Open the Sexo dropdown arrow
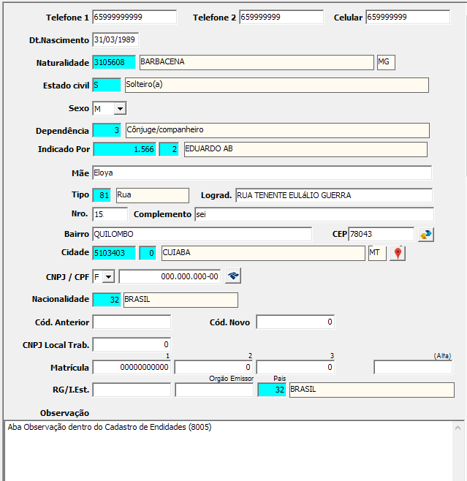 pyautogui.click(x=120, y=109)
